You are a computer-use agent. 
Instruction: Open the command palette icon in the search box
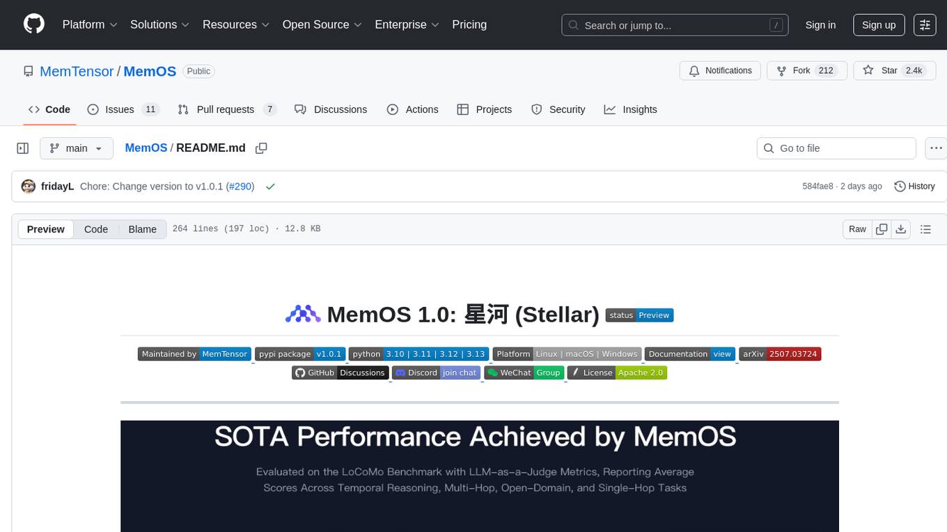(x=776, y=25)
